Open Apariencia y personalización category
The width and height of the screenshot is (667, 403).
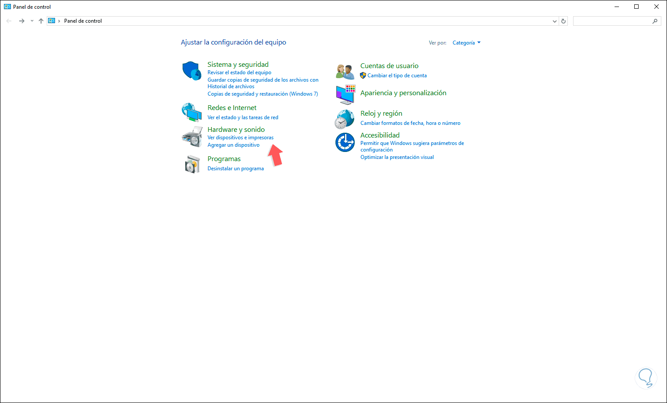(x=403, y=93)
